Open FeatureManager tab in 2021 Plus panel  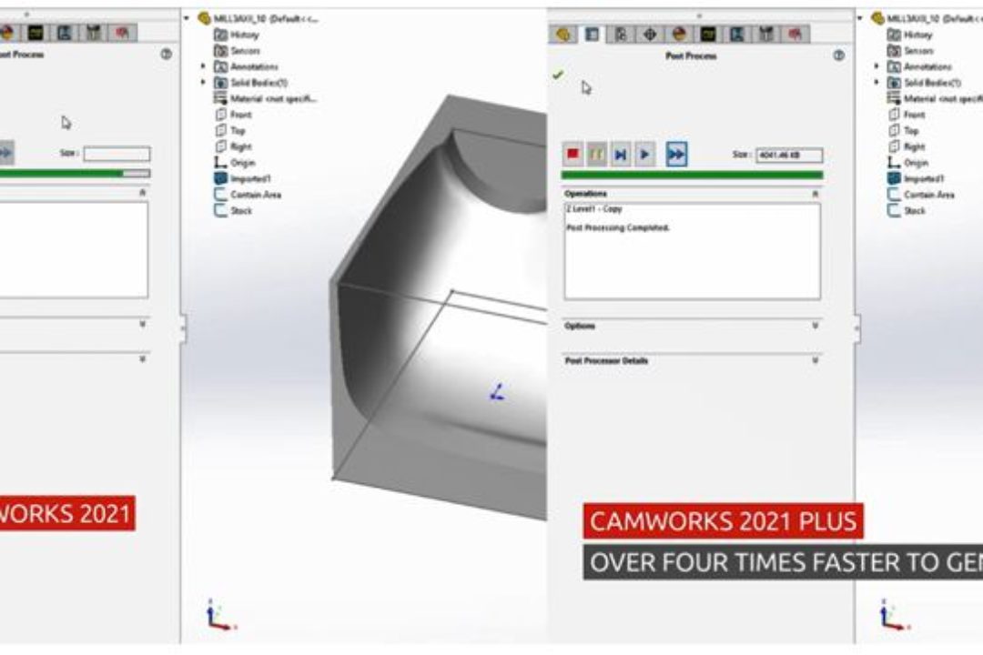tap(563, 34)
